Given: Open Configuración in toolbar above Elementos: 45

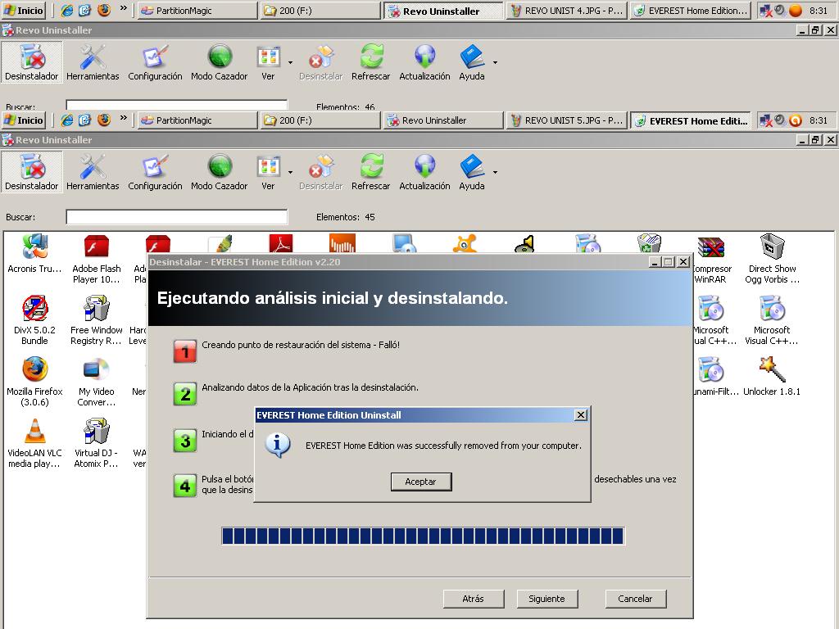Looking at the screenshot, I should coord(155,172).
